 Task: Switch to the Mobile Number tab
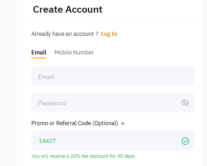pyautogui.click(x=74, y=53)
